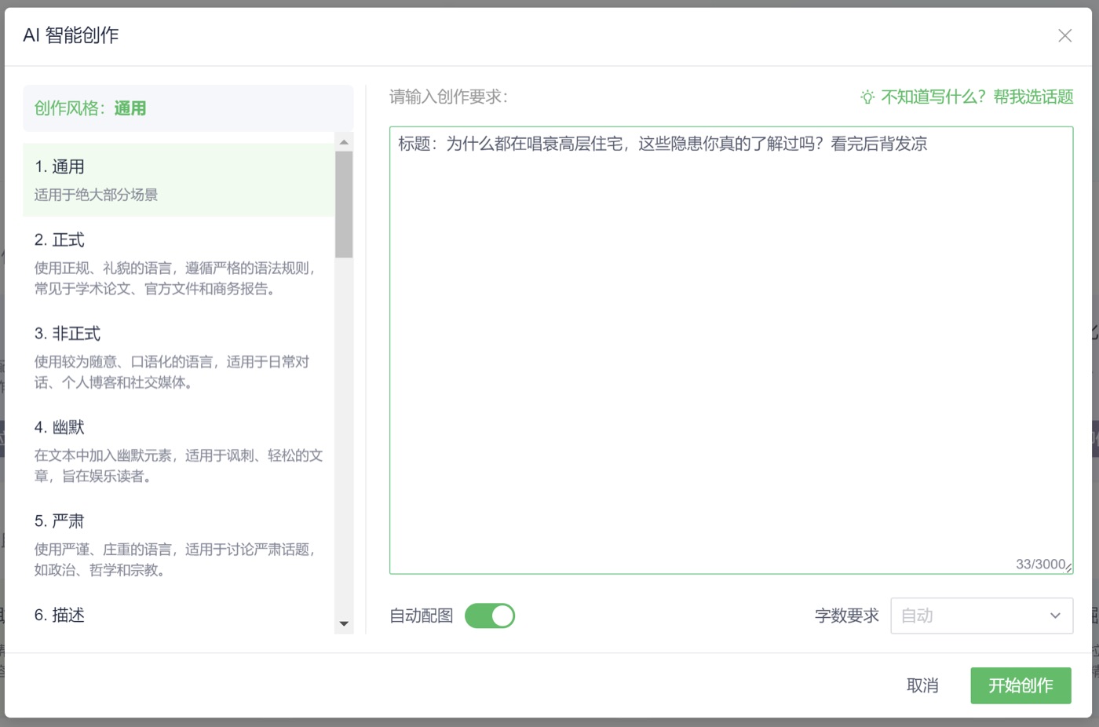Image resolution: width=1099 pixels, height=727 pixels.
Task: Select the 4. 幽默 writing style
Action: tap(178, 450)
